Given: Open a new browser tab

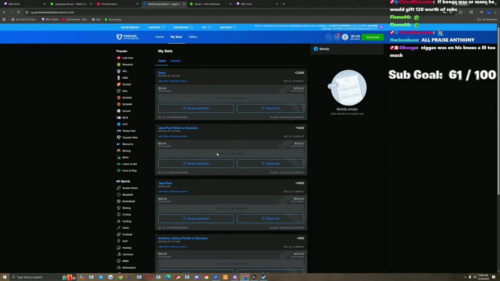Looking at the screenshot, I should (284, 4).
